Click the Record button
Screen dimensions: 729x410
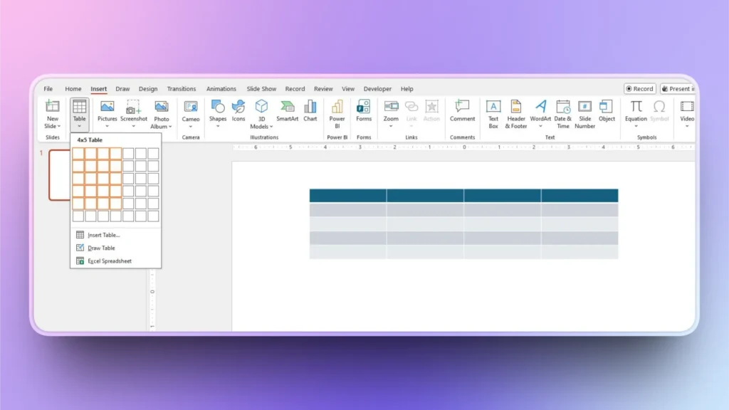(639, 88)
